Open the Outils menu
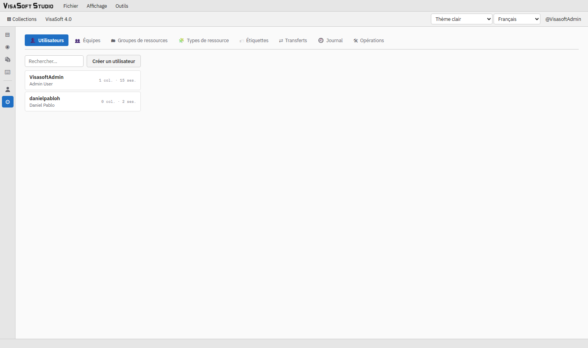Screen dimensions: 588x348 122,6
